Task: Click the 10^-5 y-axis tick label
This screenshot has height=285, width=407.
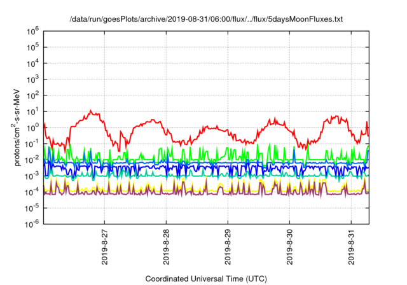Action: [x=32, y=209]
